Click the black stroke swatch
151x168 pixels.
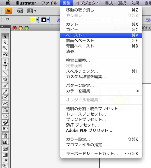(x=44, y=20)
